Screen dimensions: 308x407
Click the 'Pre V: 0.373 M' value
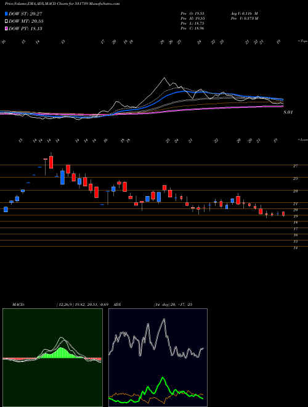coord(244,18)
